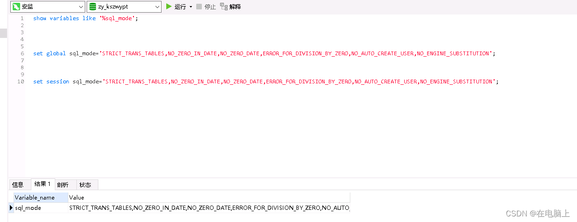This screenshot has height=222, width=577.
Task: Click the green database icon beside zy_kszwypt
Action: pyautogui.click(x=93, y=7)
